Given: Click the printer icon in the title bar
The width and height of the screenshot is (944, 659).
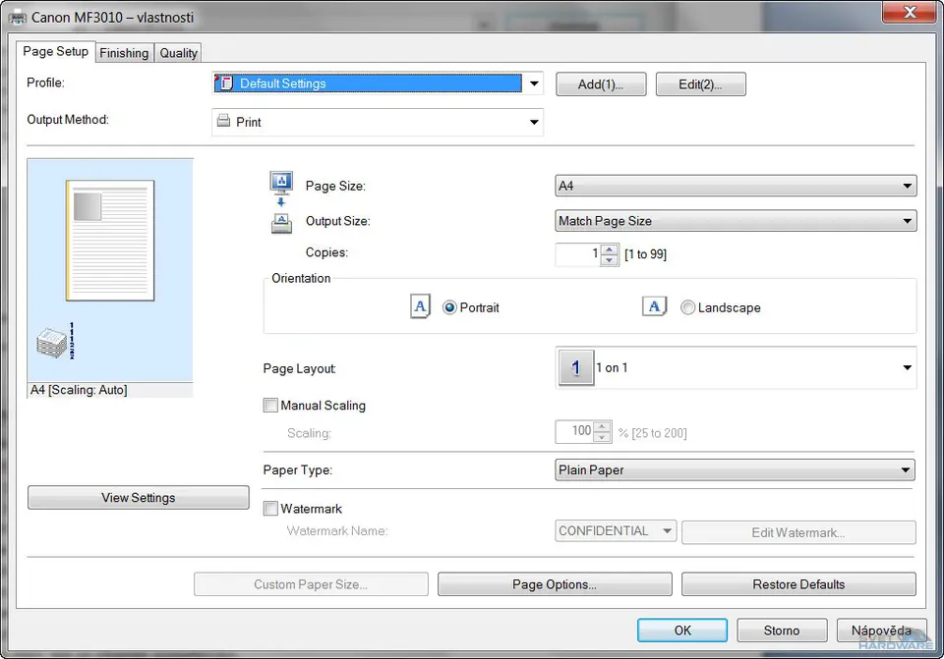Looking at the screenshot, I should coord(18,17).
